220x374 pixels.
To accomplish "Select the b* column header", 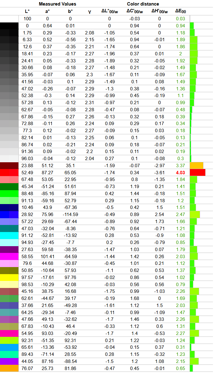I will click(x=70, y=12).
